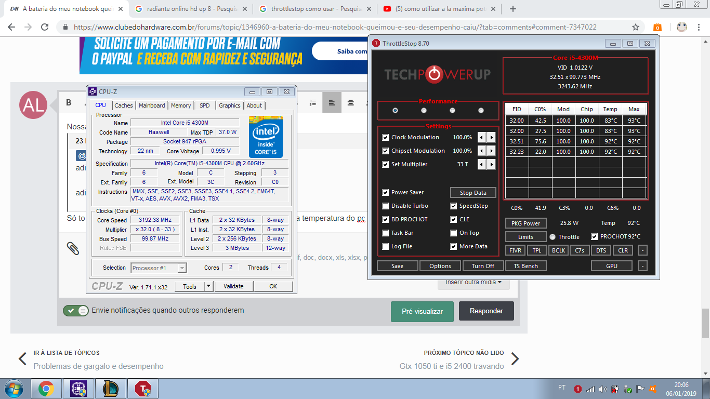The width and height of the screenshot is (710, 399).
Task: Open the 'Inserir outra mídia' dropdown
Action: (x=474, y=282)
